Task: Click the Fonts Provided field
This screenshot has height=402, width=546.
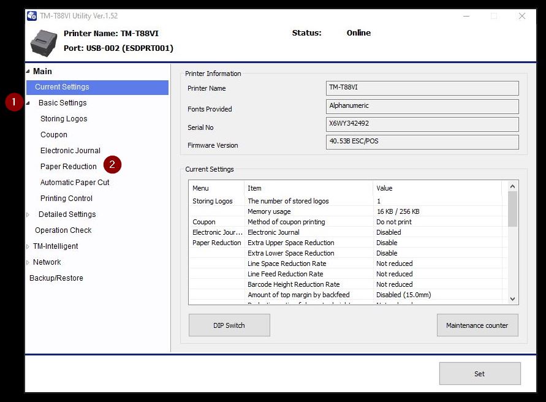Action: point(422,107)
